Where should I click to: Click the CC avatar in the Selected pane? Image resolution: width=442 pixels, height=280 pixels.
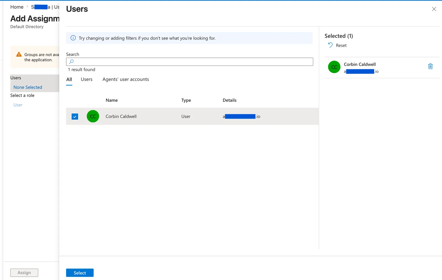point(334,67)
